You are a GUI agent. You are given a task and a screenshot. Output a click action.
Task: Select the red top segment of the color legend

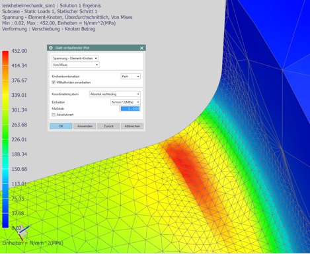tap(5, 58)
